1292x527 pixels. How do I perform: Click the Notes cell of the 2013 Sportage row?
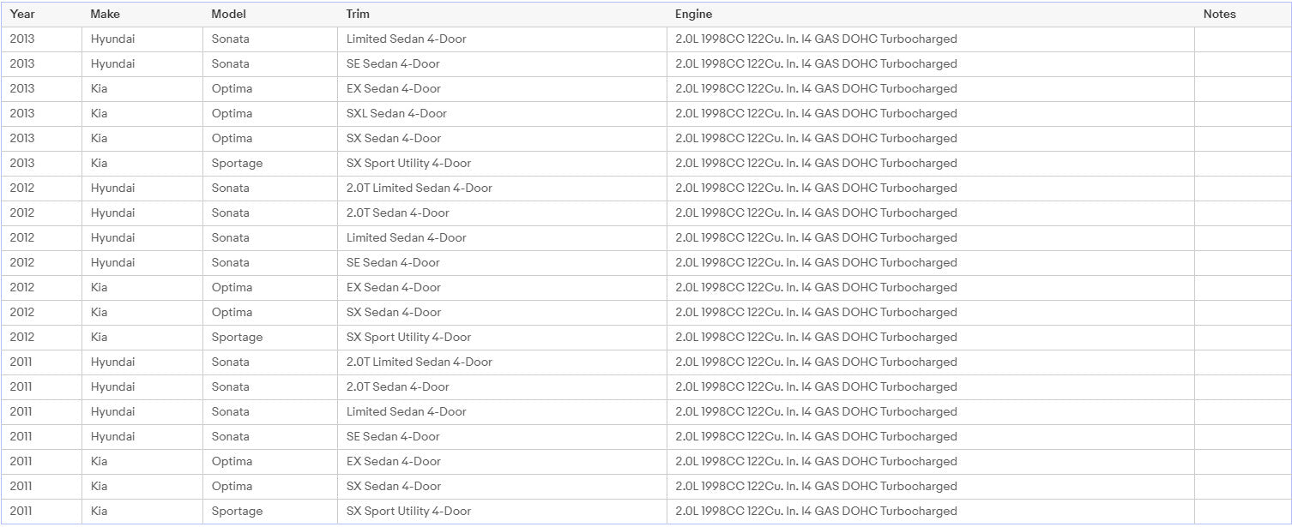click(x=1242, y=163)
